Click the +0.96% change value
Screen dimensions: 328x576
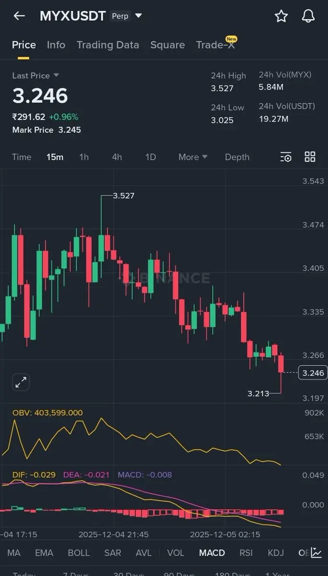point(63,117)
